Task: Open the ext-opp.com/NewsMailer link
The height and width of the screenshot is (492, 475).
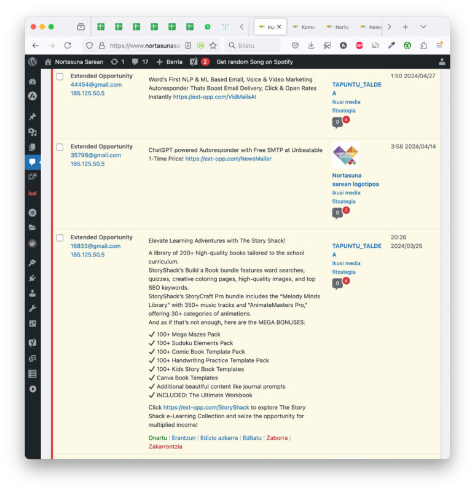Action: [228, 159]
